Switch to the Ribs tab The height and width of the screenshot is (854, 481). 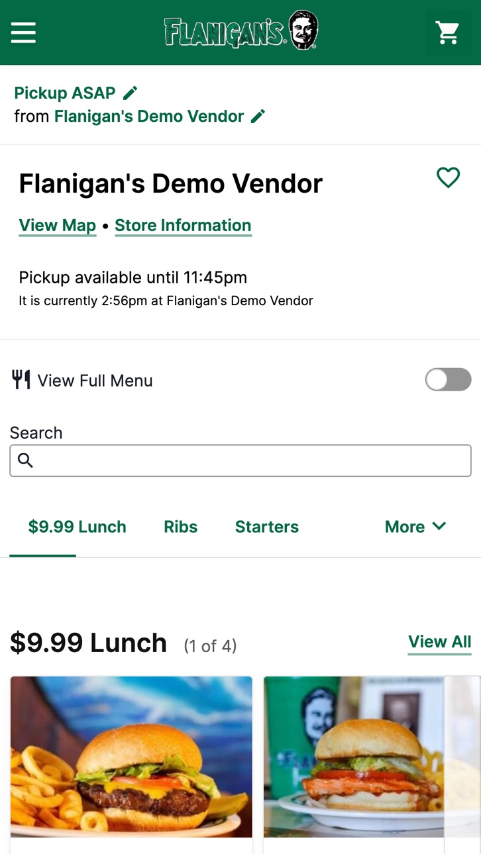tap(181, 527)
